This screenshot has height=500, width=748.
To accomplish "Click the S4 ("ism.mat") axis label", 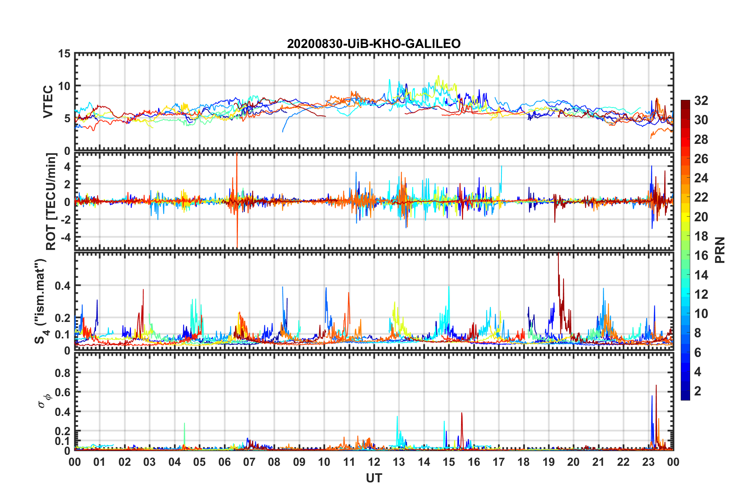I will click(x=41, y=301).
